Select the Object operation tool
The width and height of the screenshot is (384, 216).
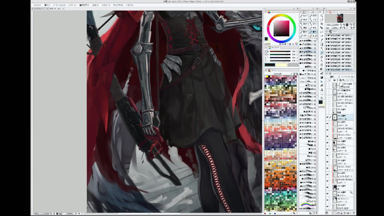(322, 24)
